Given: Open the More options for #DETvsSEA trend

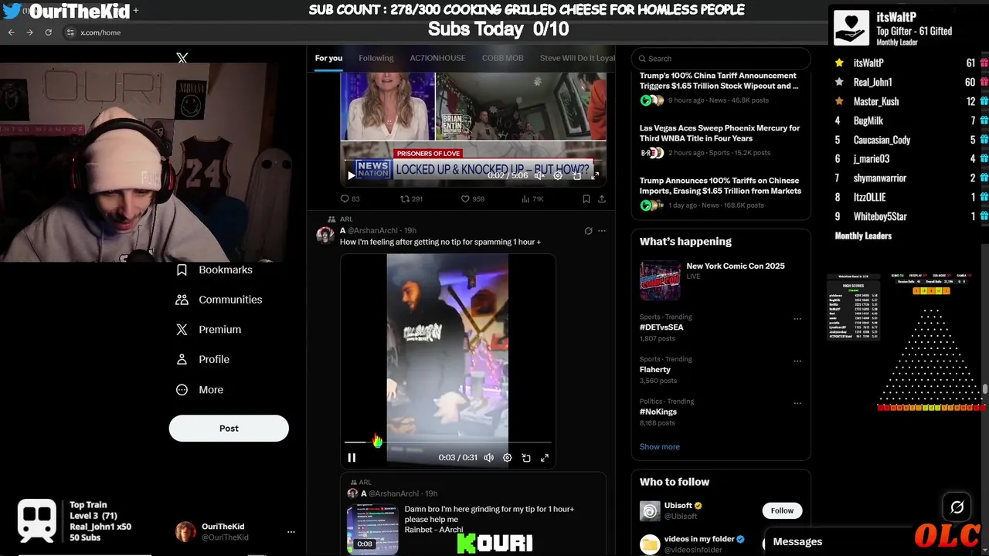Looking at the screenshot, I should [797, 319].
